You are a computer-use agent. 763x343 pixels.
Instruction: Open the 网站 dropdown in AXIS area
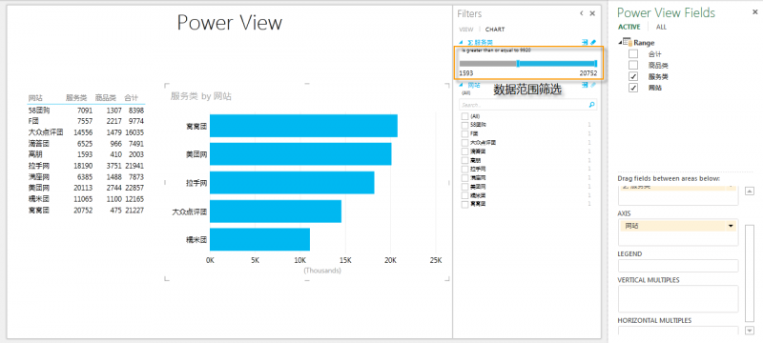pyautogui.click(x=731, y=227)
